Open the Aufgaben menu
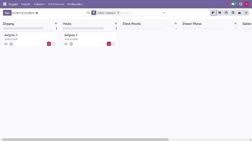This screenshot has width=252, height=141. [x=39, y=4]
